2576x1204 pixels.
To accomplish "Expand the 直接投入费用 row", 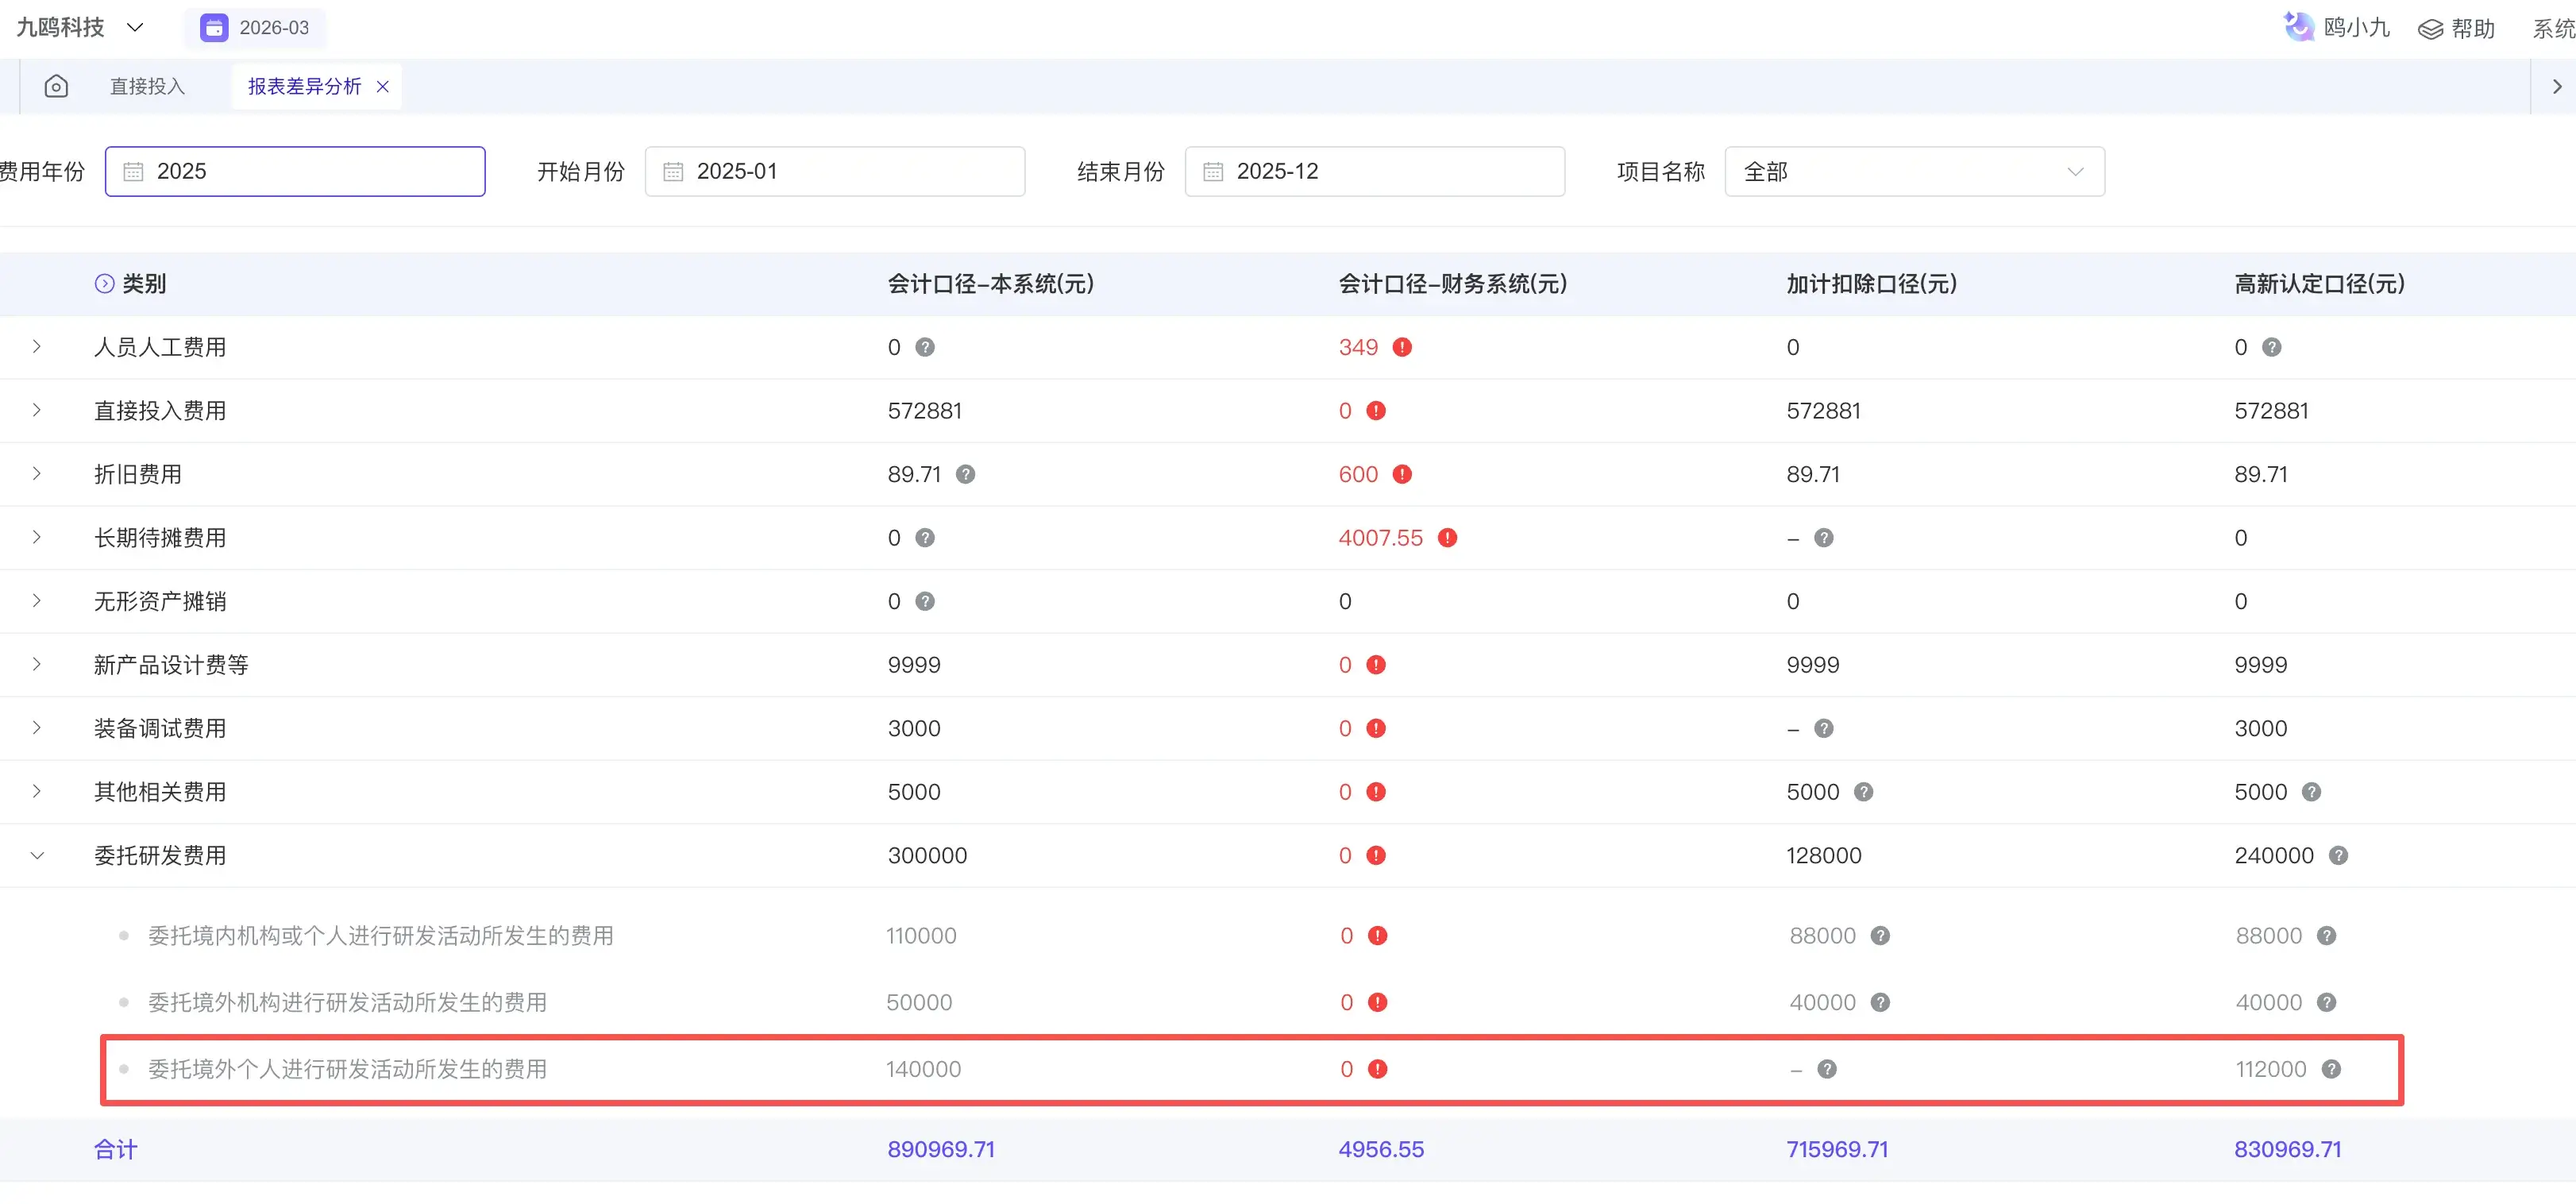I will point(37,410).
